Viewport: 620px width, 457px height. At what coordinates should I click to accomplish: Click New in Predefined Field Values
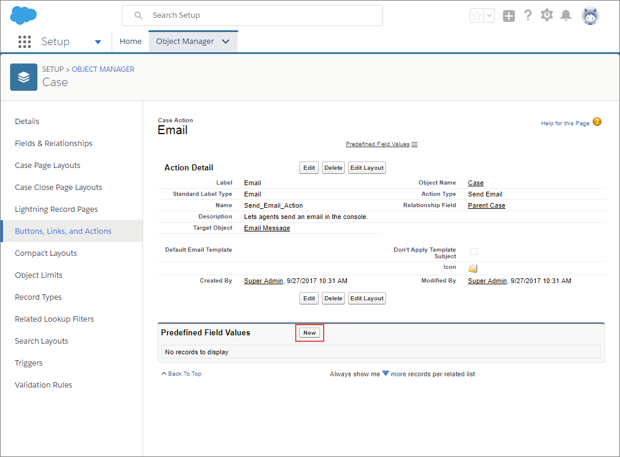click(x=309, y=333)
